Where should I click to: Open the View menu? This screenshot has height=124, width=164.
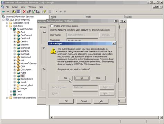pos(23,7)
